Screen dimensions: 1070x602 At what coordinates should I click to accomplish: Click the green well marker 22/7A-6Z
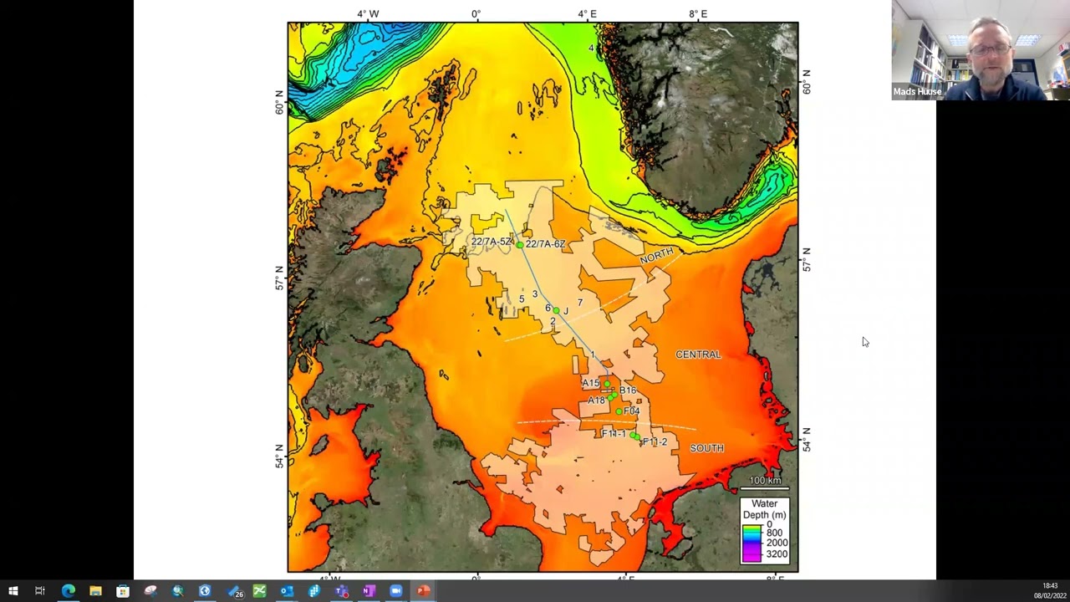point(520,245)
